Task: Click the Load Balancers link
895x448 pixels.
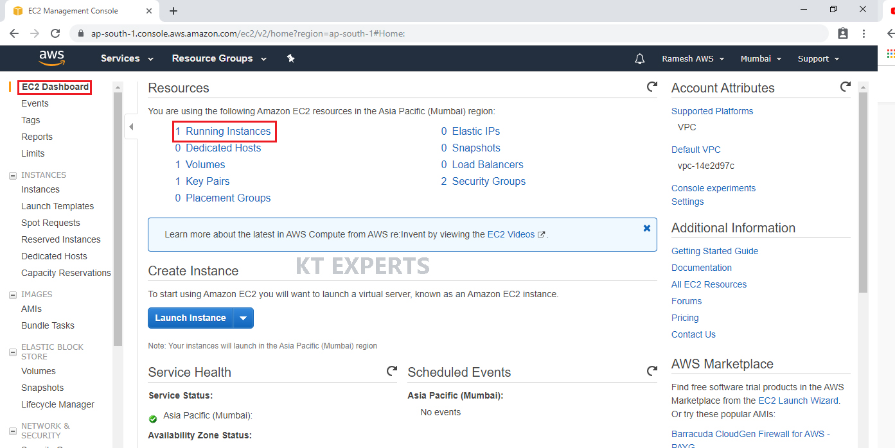Action: (x=488, y=164)
